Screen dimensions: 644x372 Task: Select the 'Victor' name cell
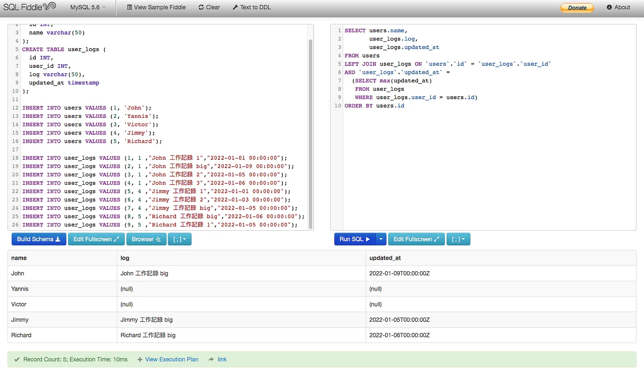coord(63,304)
